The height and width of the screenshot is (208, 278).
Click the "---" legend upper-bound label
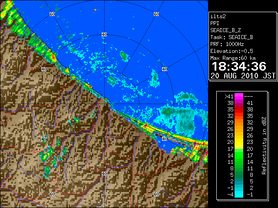(x=248, y=97)
